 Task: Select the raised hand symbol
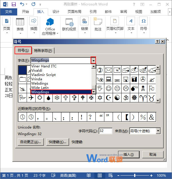point(100,88)
